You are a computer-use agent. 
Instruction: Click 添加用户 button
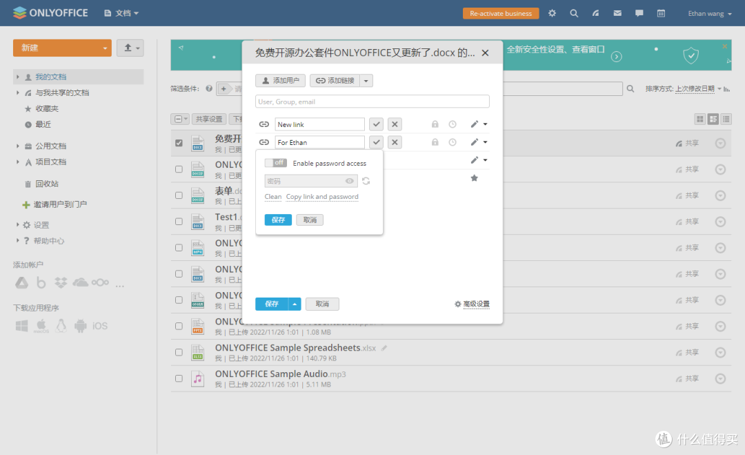coord(280,81)
